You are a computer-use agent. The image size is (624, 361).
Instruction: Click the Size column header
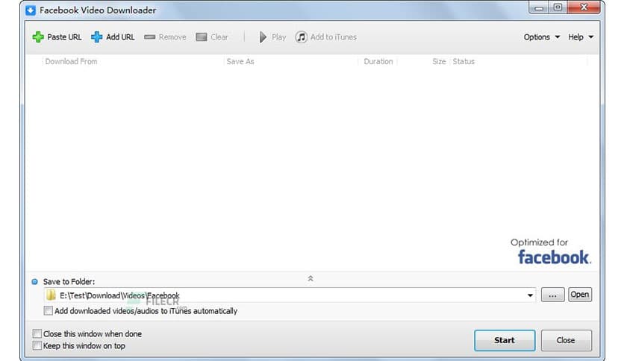coord(439,61)
